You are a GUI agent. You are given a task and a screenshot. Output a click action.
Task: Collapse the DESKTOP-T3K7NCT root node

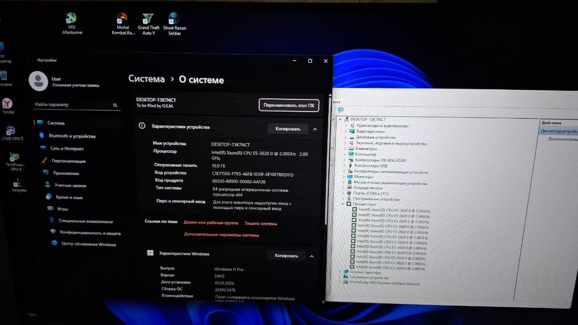(340, 119)
